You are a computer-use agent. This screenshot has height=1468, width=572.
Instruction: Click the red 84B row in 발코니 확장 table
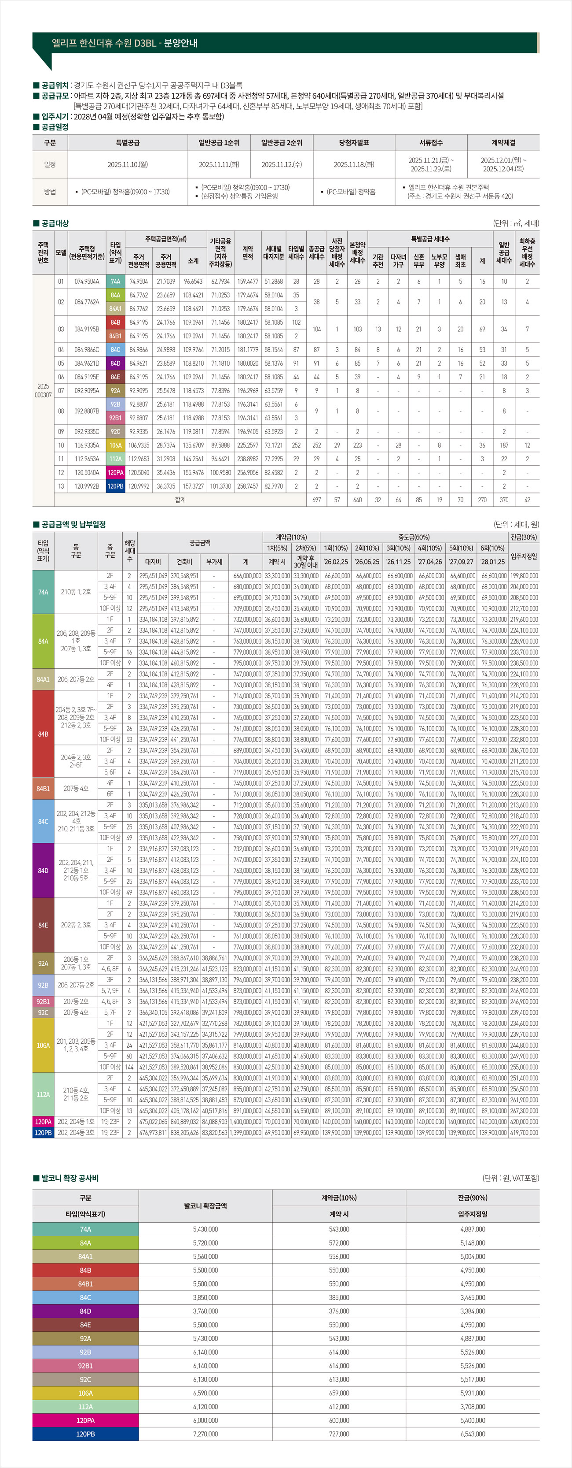tap(85, 1270)
